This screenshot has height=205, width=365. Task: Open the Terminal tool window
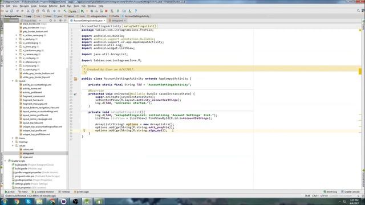(x=64, y=192)
